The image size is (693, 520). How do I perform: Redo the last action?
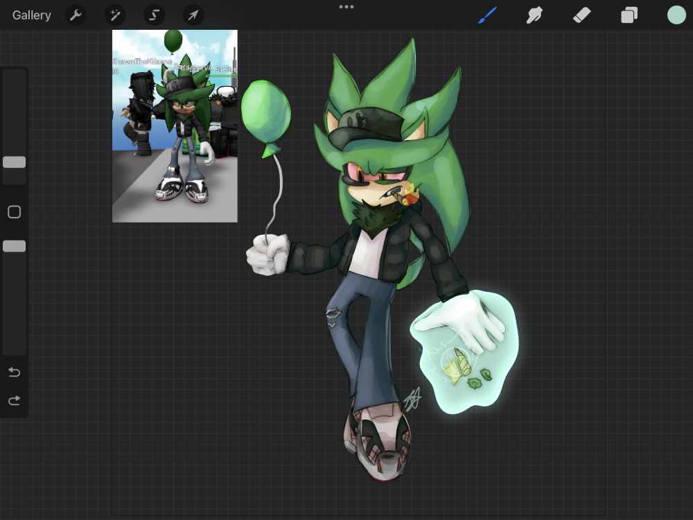pyautogui.click(x=14, y=400)
